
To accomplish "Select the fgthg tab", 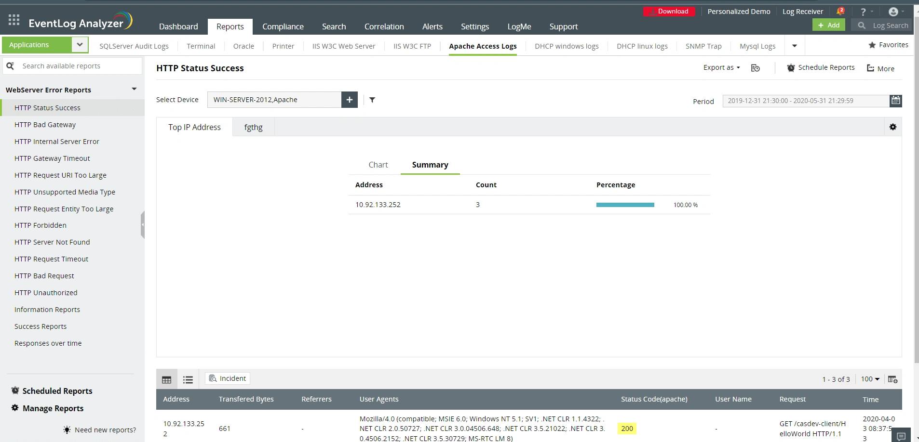I will tap(254, 127).
